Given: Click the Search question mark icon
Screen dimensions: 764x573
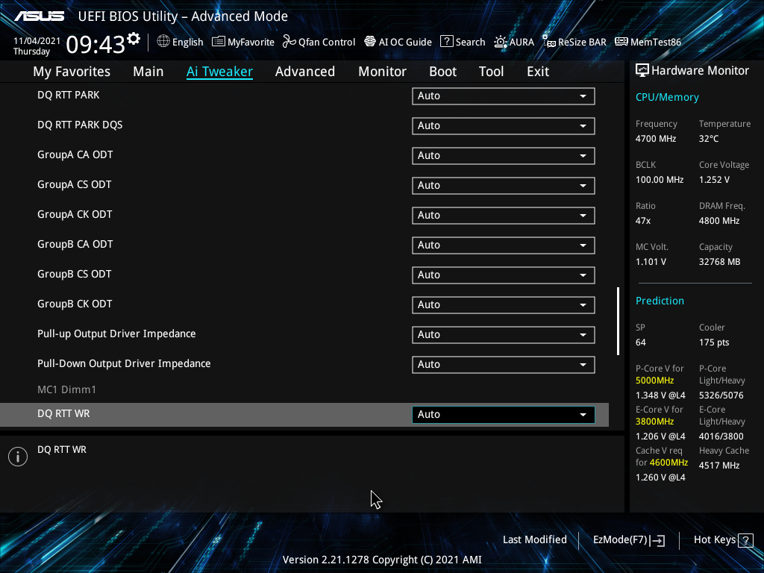Looking at the screenshot, I should (446, 42).
